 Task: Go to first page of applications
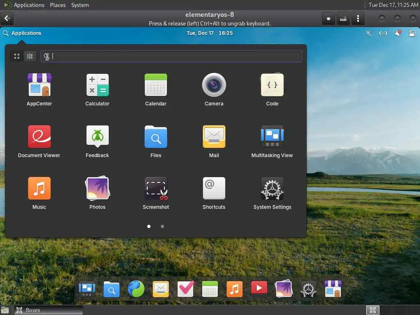tap(149, 226)
